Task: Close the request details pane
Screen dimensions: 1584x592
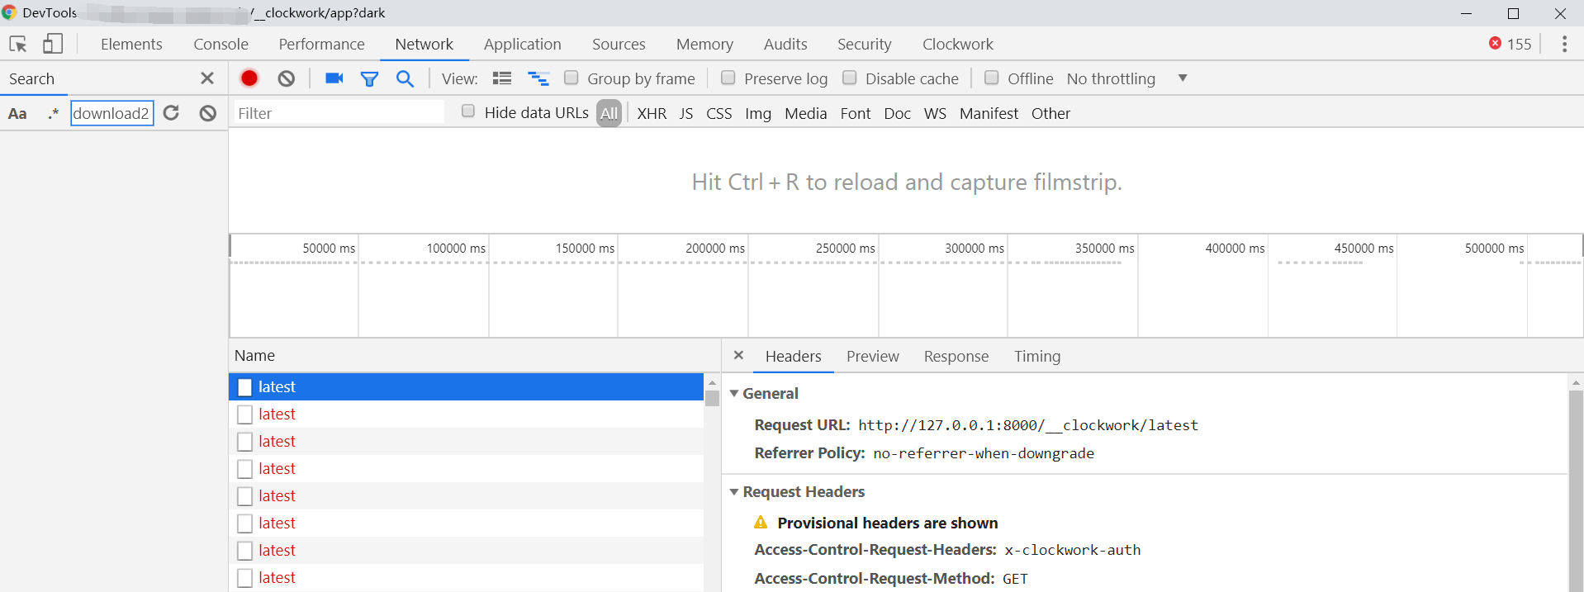Action: coord(738,355)
